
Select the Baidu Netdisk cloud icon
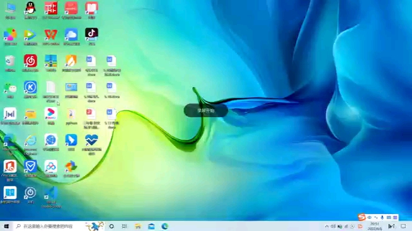click(x=71, y=37)
